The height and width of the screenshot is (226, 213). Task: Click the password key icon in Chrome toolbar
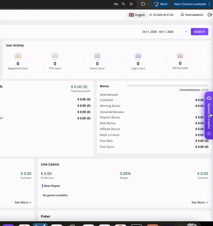pyautogui.click(x=116, y=4)
